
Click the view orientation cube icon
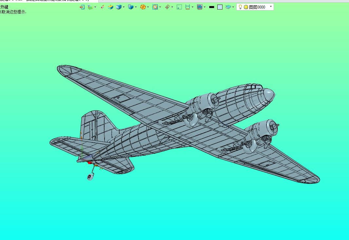point(131,7)
